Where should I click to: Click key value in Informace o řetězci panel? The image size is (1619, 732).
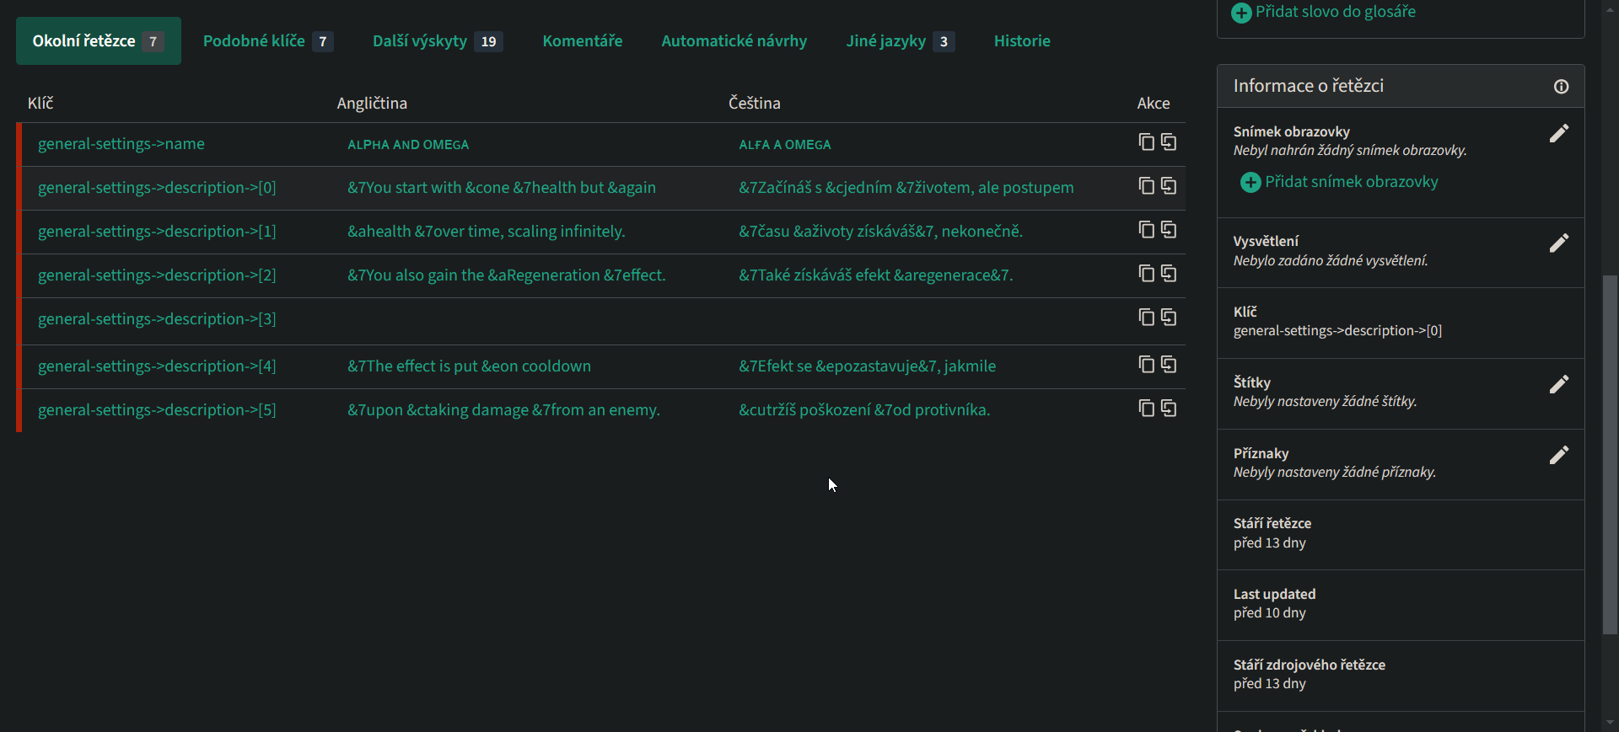[1337, 331]
